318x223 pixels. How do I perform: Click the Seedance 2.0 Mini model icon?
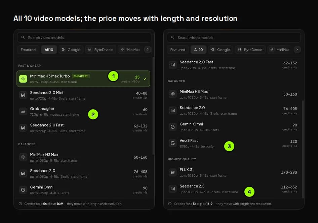(x=23, y=95)
